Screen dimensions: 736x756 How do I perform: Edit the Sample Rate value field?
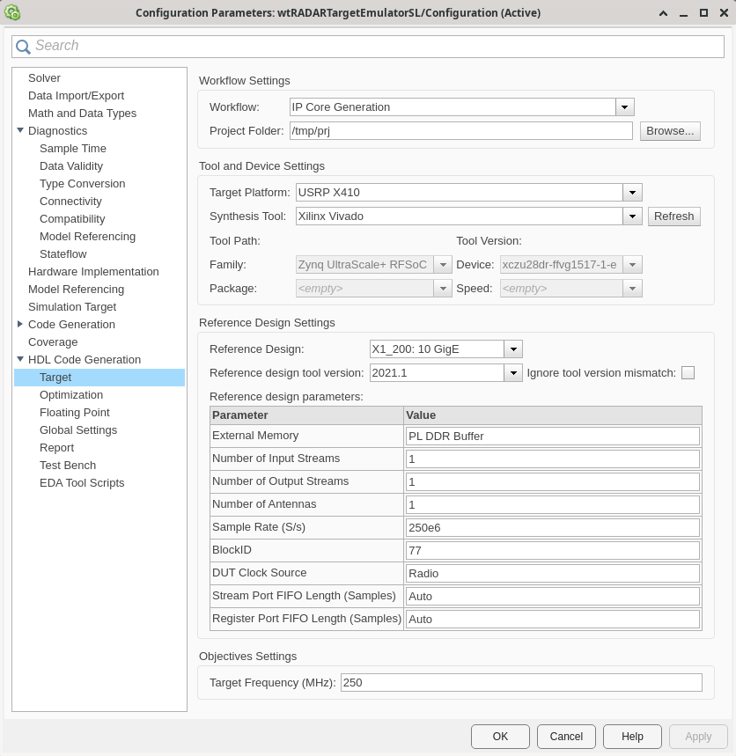(x=552, y=528)
